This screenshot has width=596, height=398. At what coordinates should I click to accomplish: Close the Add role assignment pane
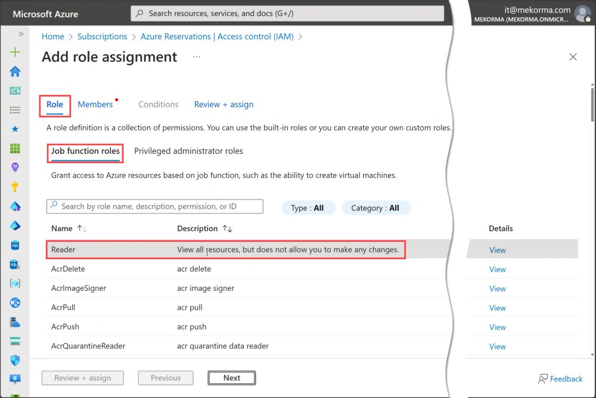tap(573, 57)
